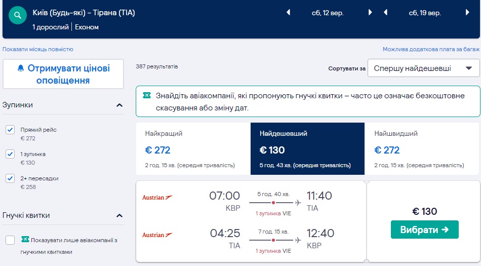Go to next return date arrow
481x266 pixels.
coord(467,13)
